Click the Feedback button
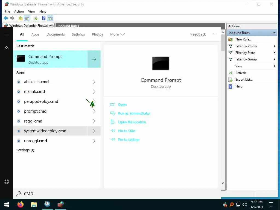The image size is (280, 210). click(198, 34)
